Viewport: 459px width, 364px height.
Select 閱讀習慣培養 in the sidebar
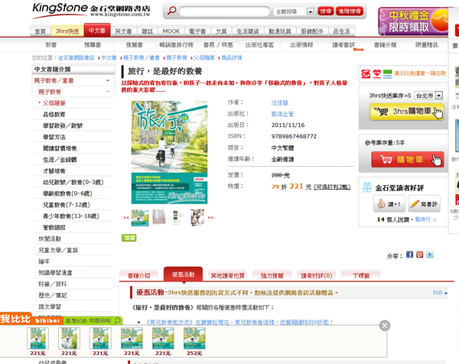[x=60, y=148]
